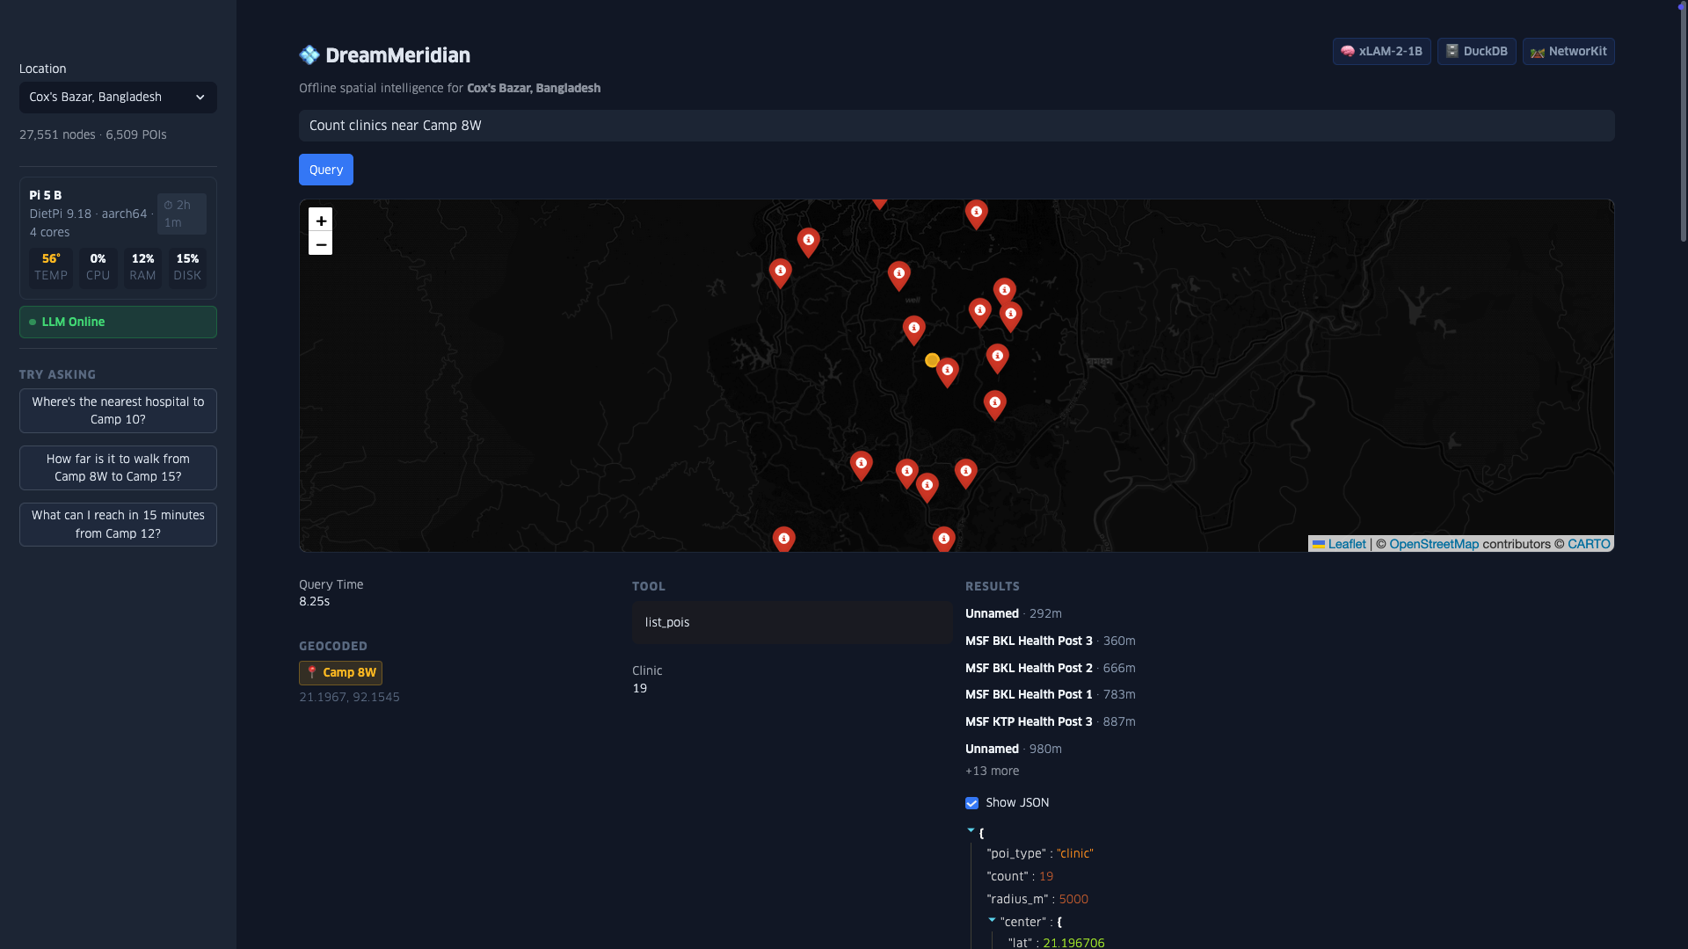Collapse the root JSON object arrow
Viewport: 1688px width, 949px height.
coord(971,830)
